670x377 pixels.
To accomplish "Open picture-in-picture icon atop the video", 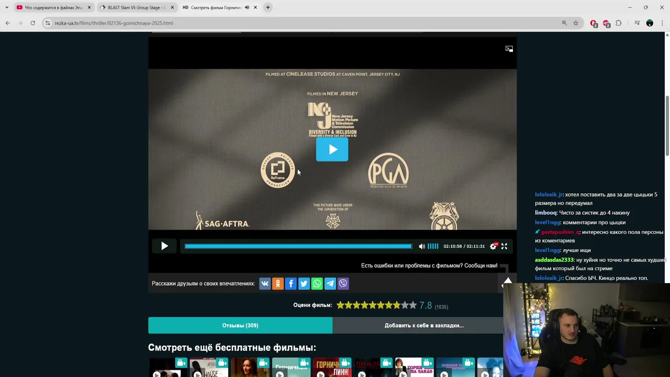I will point(509,49).
